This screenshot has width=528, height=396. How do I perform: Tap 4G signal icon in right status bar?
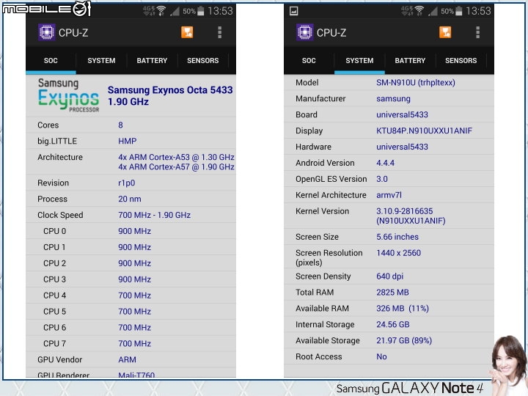(x=406, y=11)
